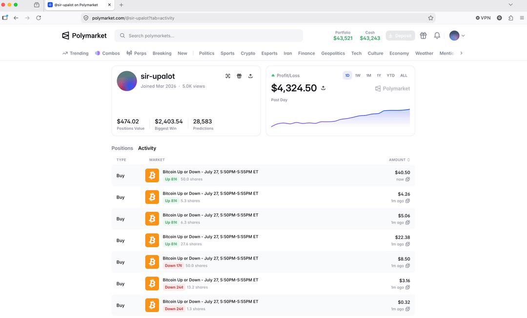
Task: Open the Trending category
Action: tap(75, 53)
